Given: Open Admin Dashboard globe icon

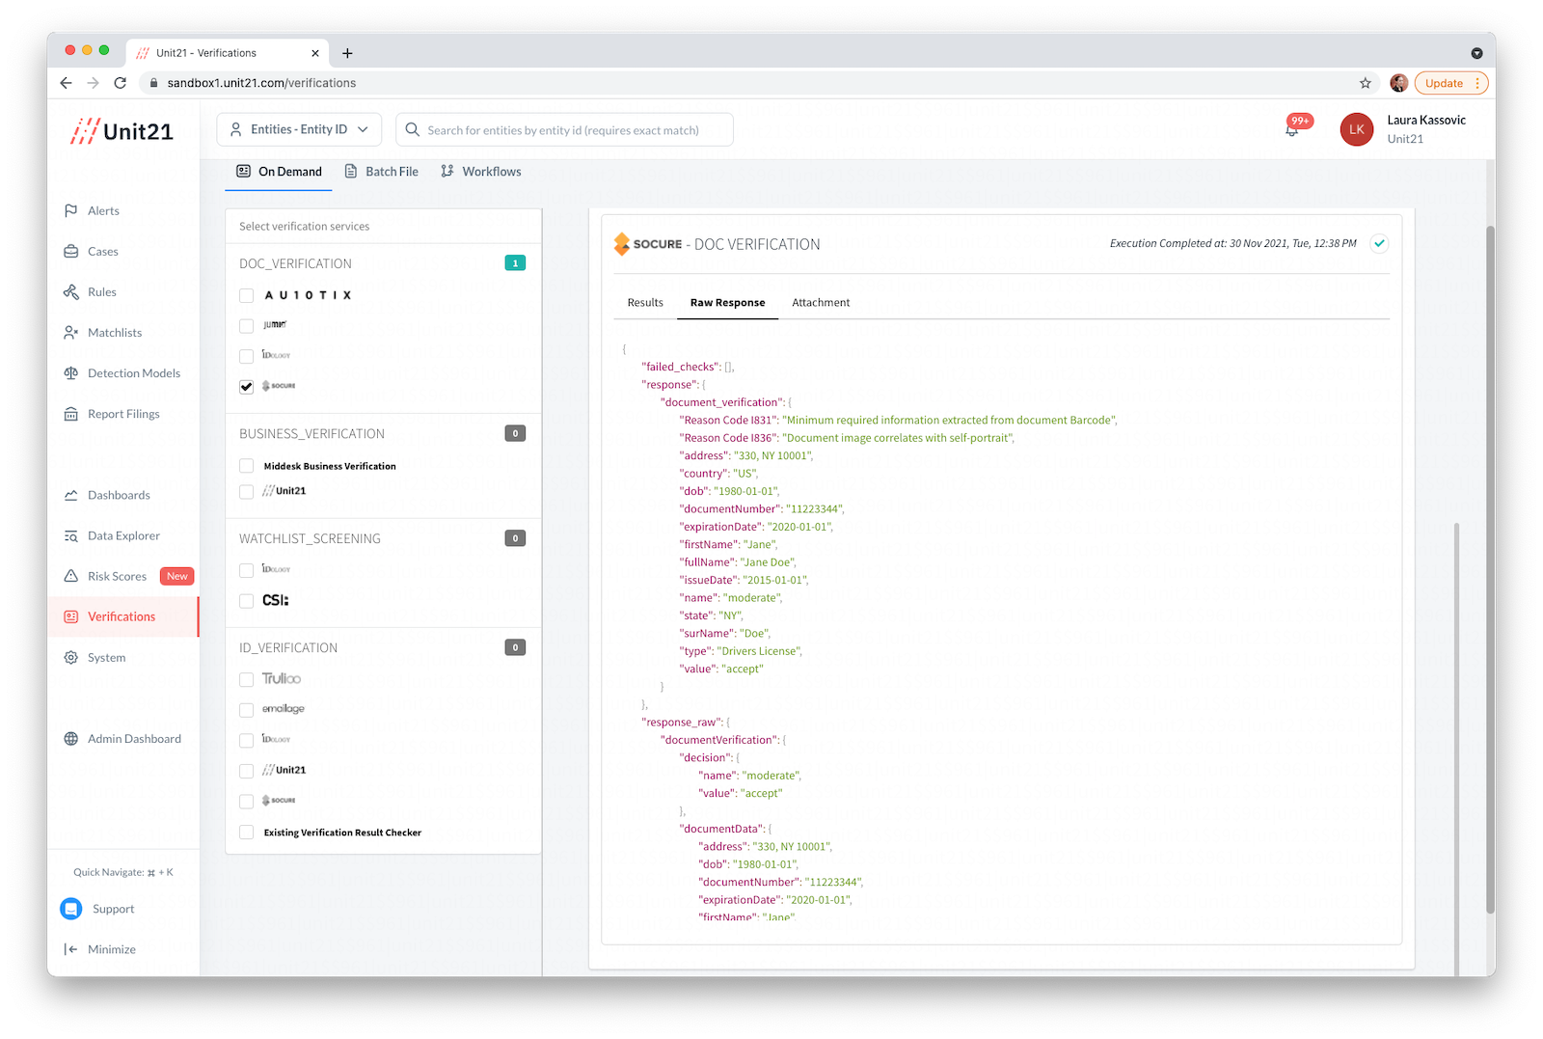Looking at the screenshot, I should (70, 738).
